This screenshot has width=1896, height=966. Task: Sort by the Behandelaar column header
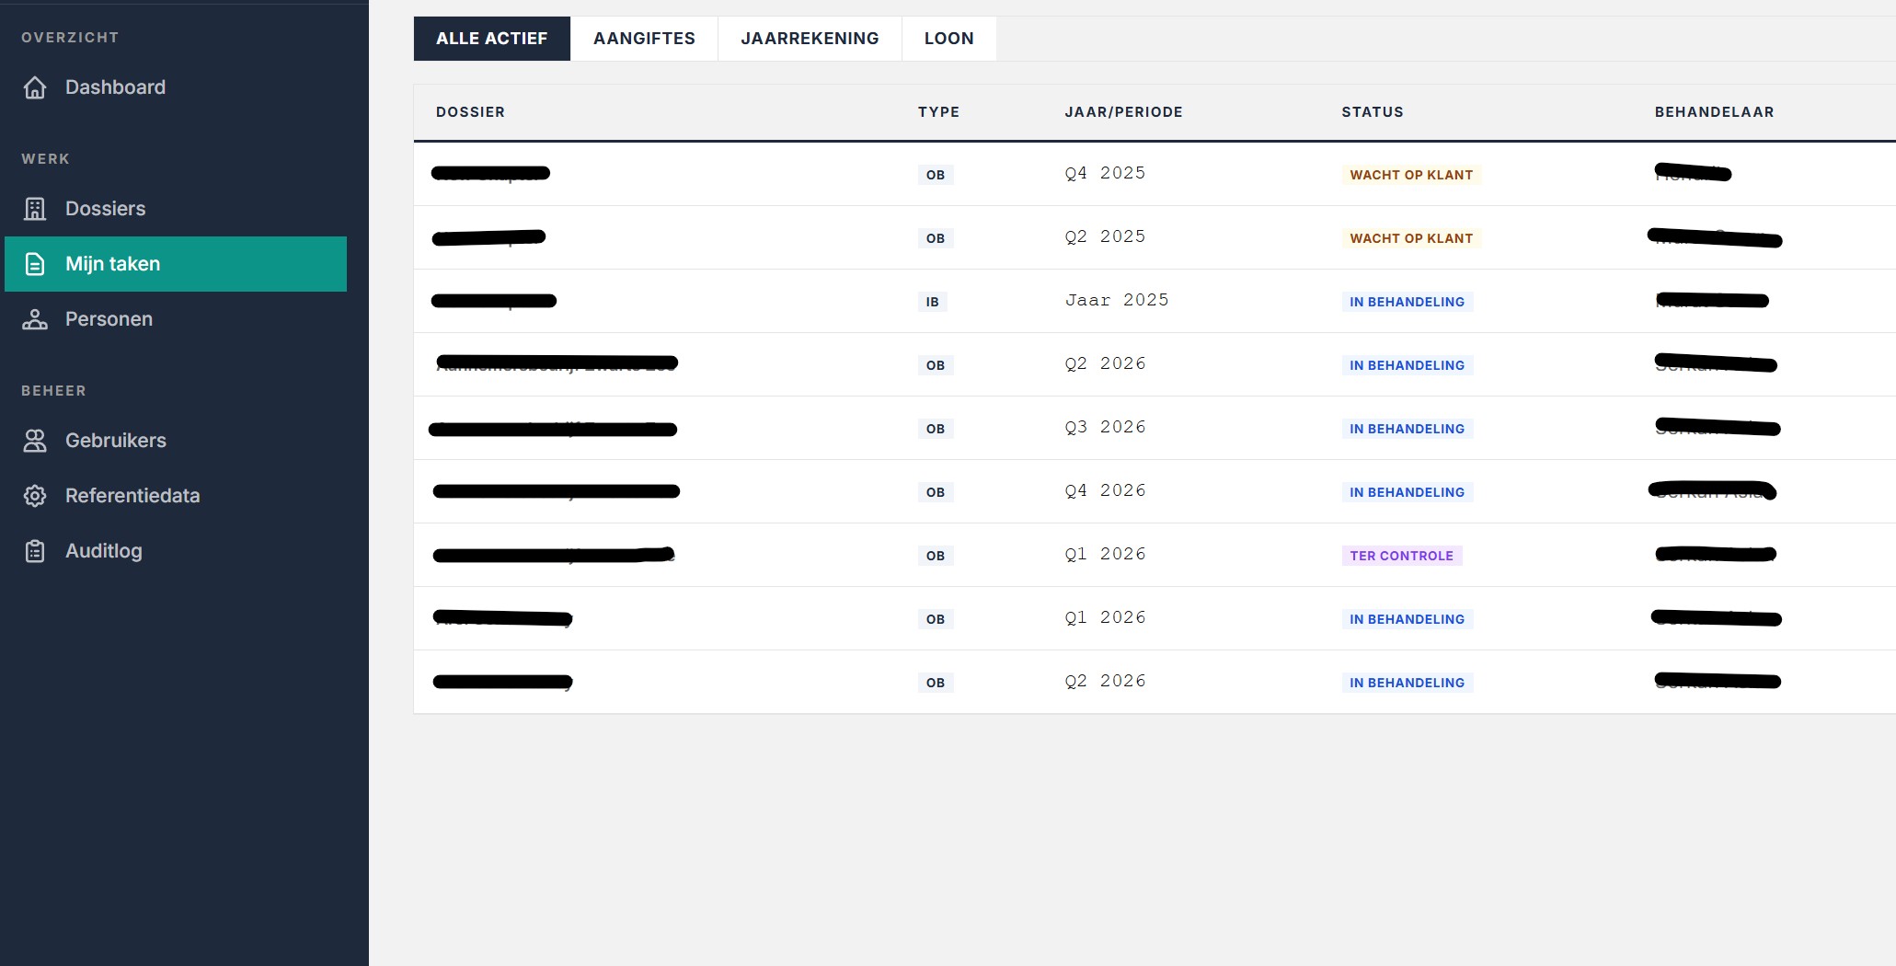tap(1715, 112)
